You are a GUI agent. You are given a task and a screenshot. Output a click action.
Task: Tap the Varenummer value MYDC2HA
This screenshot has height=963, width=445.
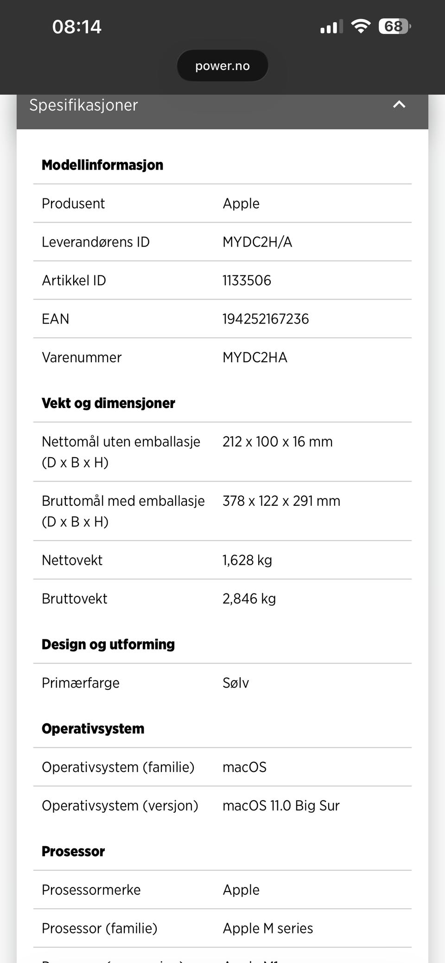[255, 357]
